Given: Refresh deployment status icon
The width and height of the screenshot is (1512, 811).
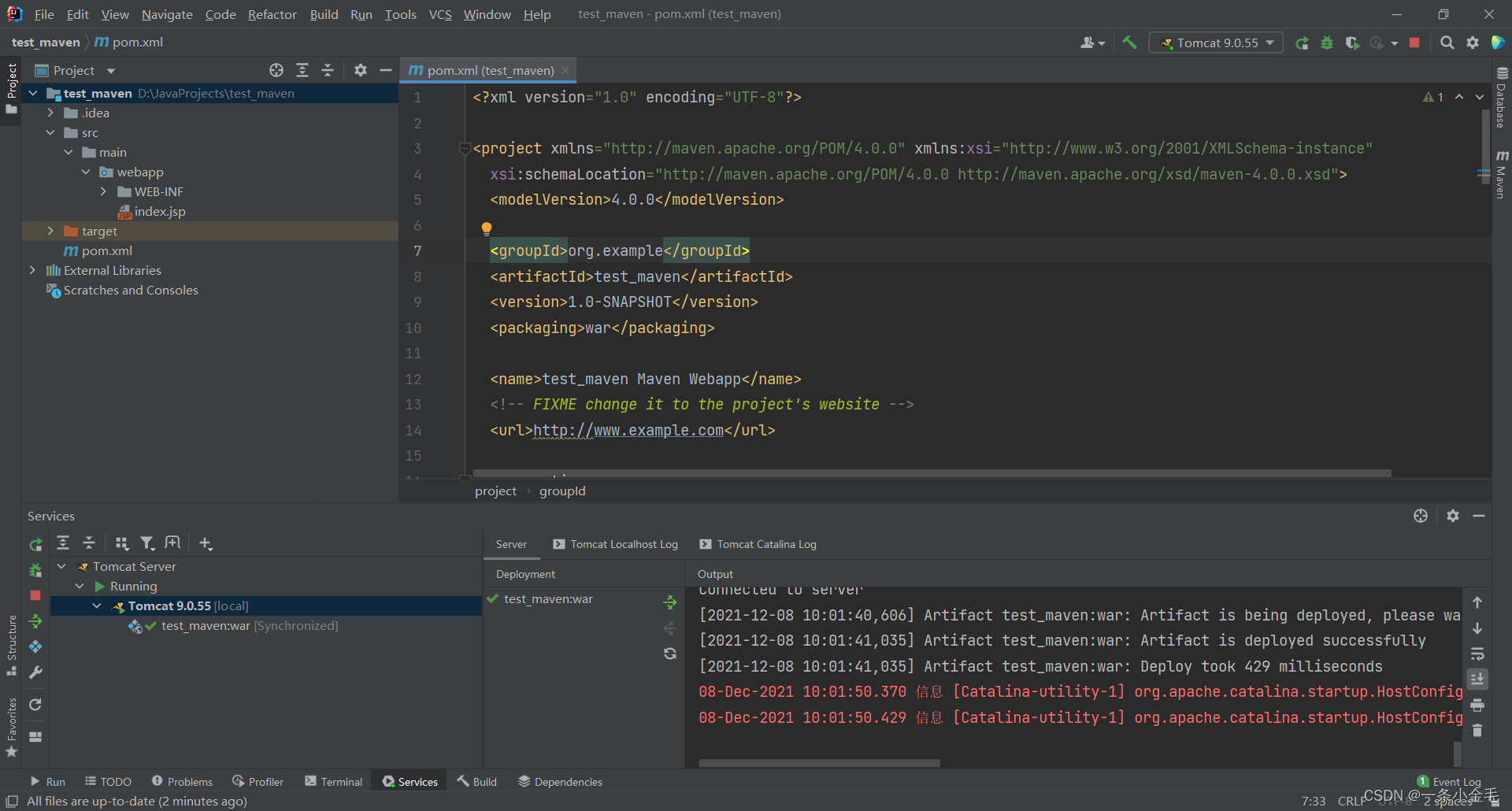Looking at the screenshot, I should tap(670, 654).
